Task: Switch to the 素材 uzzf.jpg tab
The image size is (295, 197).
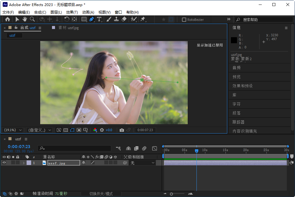Action: (68, 28)
